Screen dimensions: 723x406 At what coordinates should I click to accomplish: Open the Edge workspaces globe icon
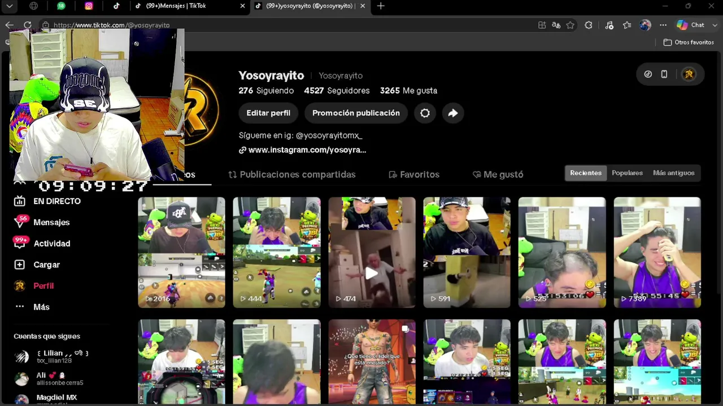pos(34,6)
